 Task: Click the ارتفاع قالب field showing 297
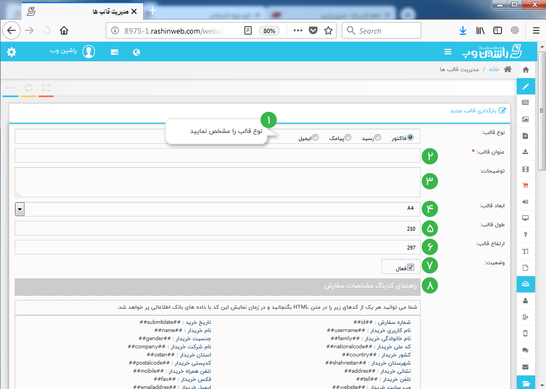(x=218, y=247)
